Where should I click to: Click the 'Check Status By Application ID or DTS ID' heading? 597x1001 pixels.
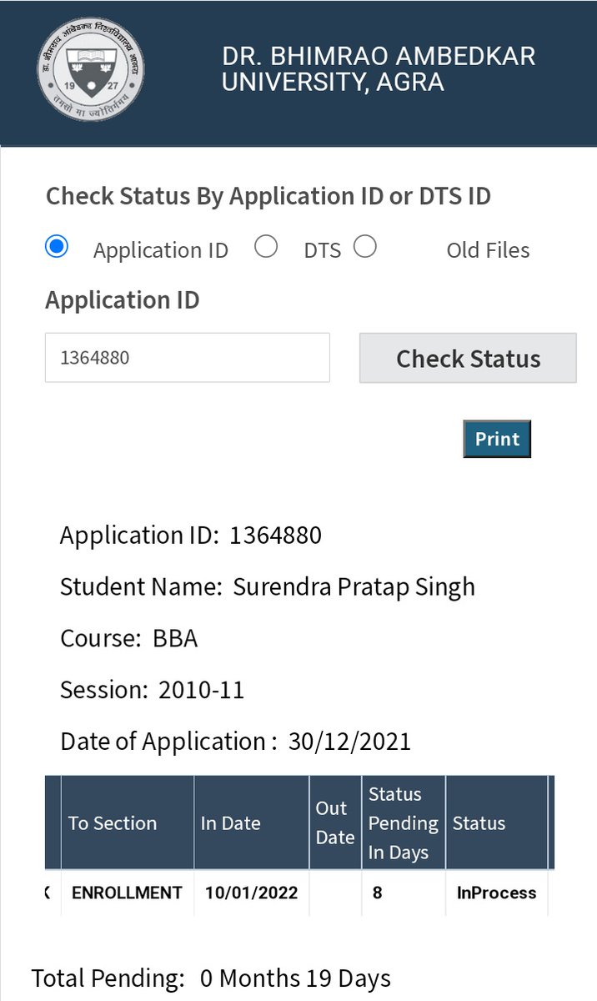(x=268, y=196)
